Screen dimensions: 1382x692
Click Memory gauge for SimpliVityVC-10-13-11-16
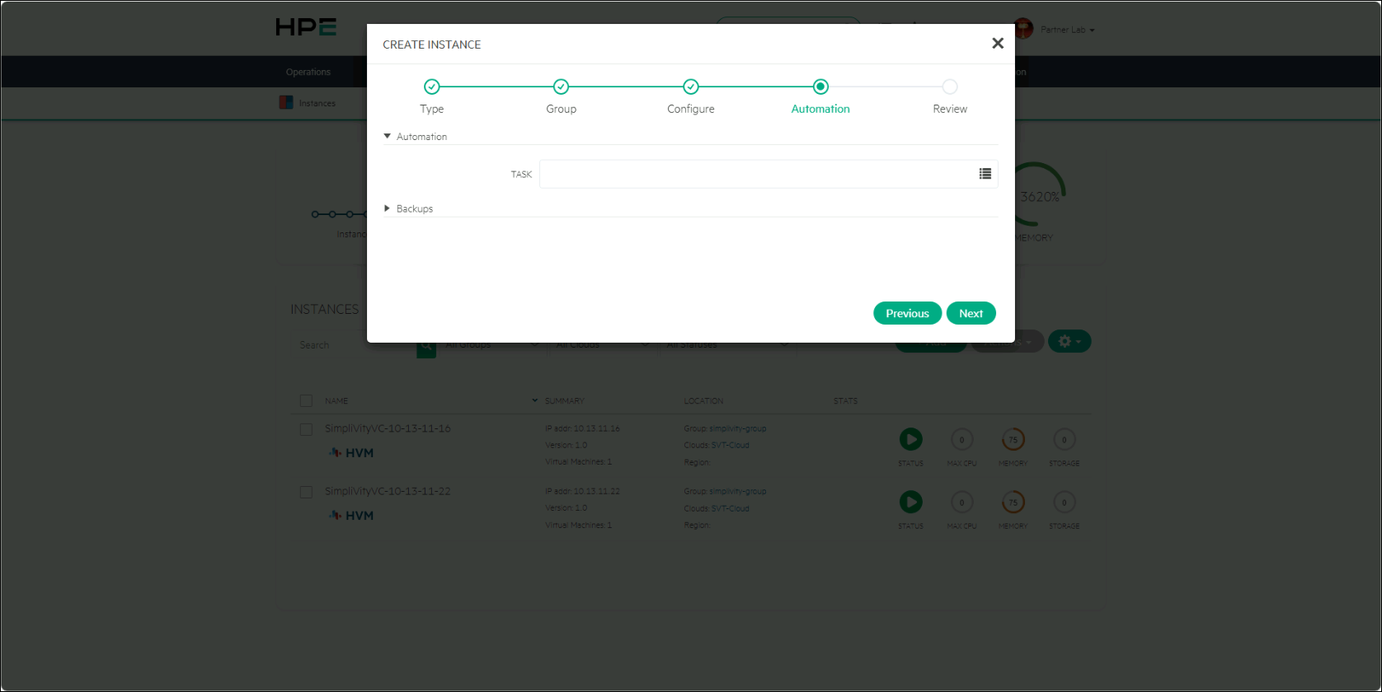tap(1013, 439)
